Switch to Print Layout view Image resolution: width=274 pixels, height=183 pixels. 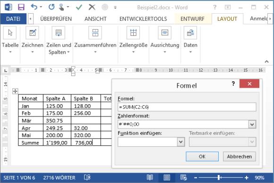pos(167,178)
